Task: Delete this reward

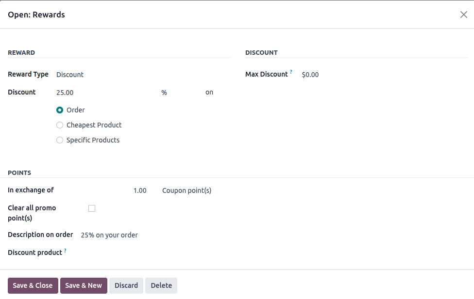Action: [x=161, y=285]
